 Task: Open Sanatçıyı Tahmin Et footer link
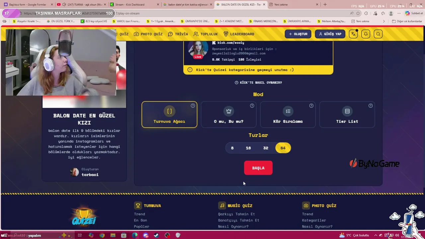(238, 220)
